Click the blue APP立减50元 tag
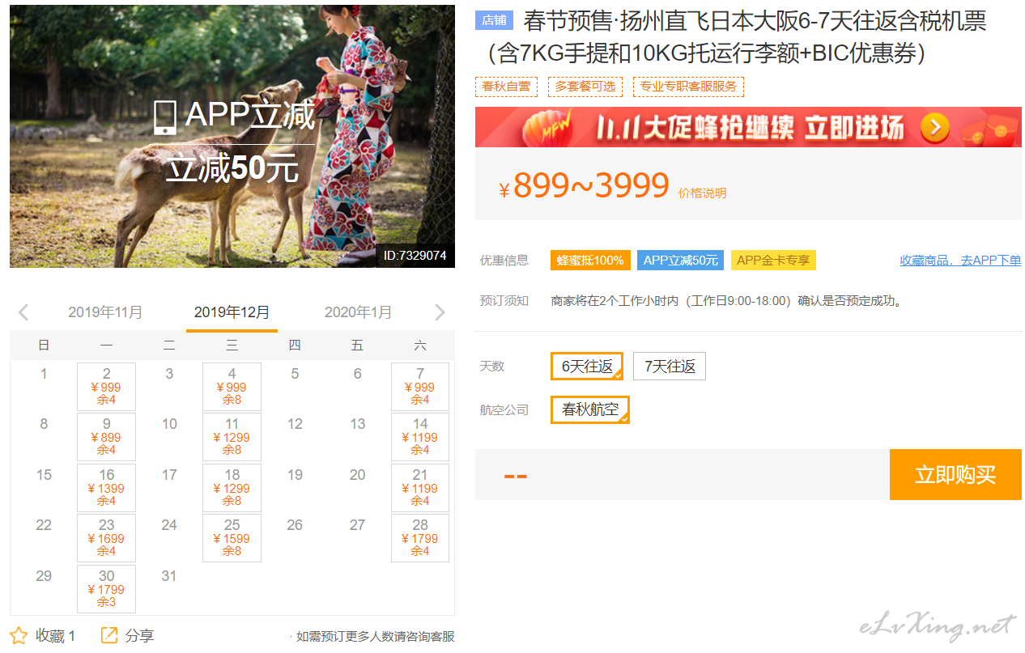This screenshot has width=1025, height=653. coord(680,261)
